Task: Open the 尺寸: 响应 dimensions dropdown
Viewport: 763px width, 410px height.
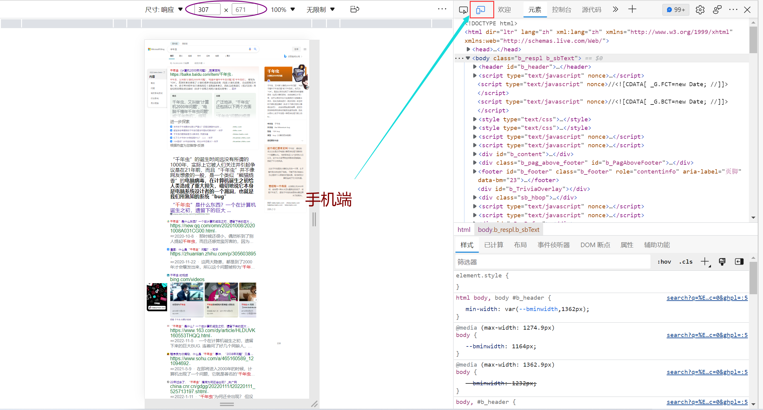Action: pos(164,9)
